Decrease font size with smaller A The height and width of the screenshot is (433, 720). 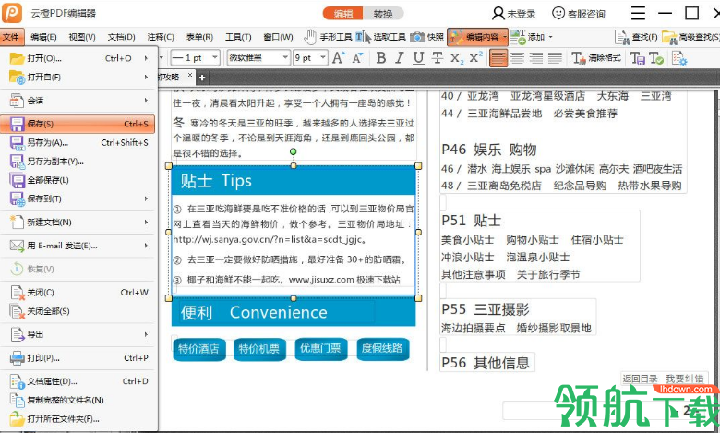click(357, 58)
